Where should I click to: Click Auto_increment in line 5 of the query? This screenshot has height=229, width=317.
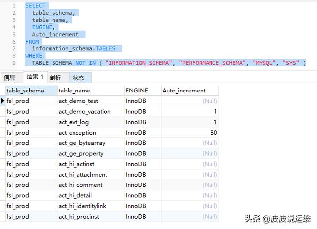(55, 35)
